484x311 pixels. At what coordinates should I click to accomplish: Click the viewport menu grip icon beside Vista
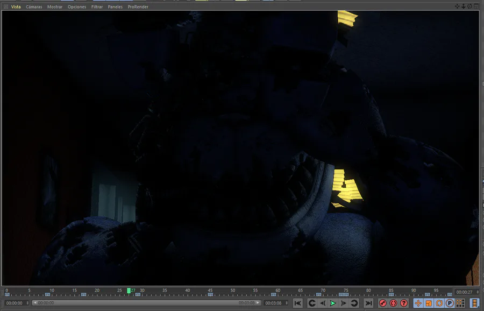point(5,6)
